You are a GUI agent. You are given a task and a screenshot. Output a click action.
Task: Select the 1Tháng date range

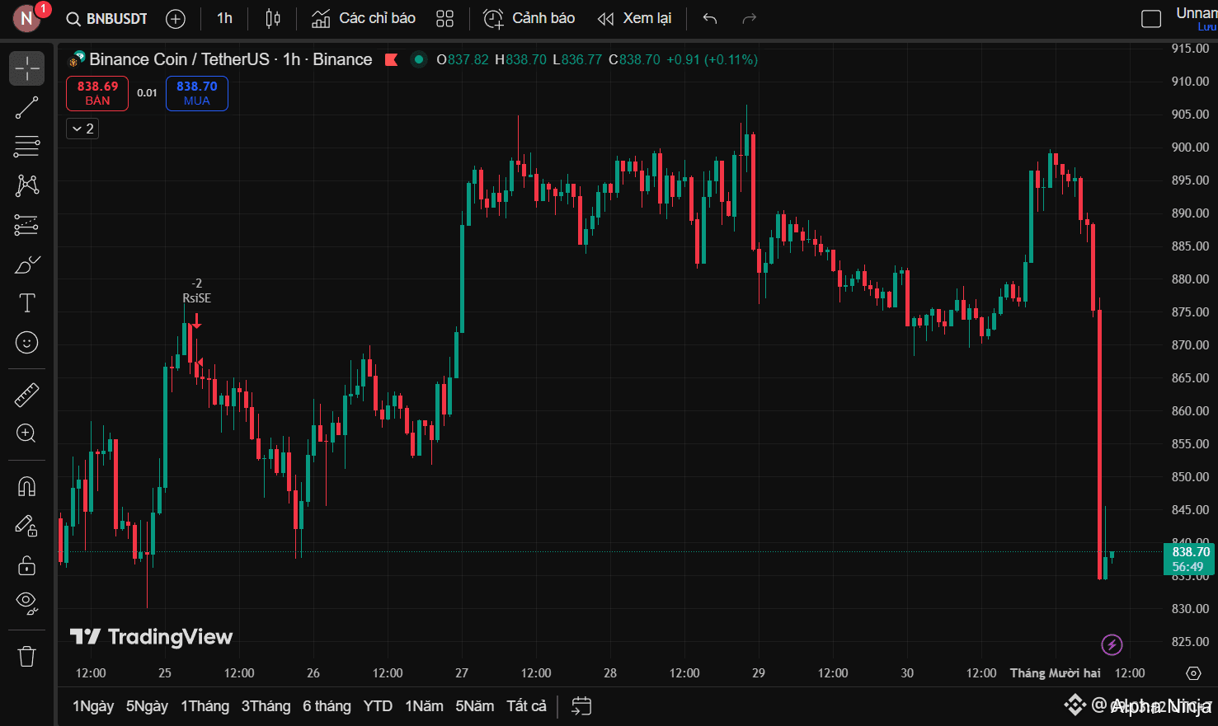point(205,706)
